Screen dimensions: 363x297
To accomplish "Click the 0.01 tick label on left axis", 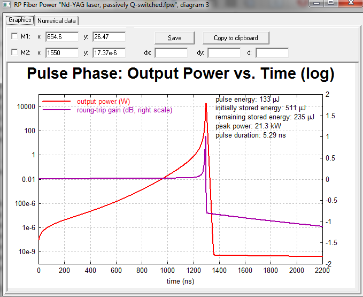I will [28, 180].
